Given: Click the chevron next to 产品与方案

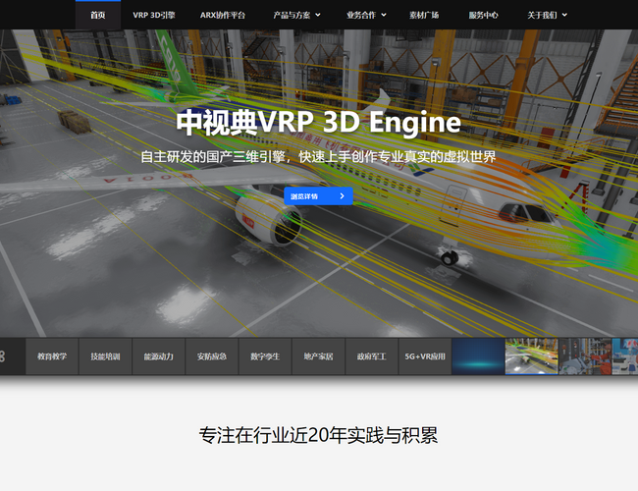Looking at the screenshot, I should tap(326, 16).
